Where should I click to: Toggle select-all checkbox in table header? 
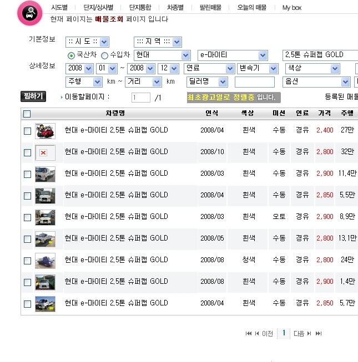27,114
